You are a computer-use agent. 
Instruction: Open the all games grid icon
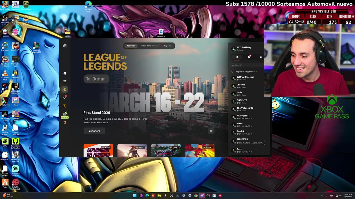[x=65, y=81]
